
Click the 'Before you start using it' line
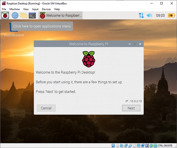[79, 82]
